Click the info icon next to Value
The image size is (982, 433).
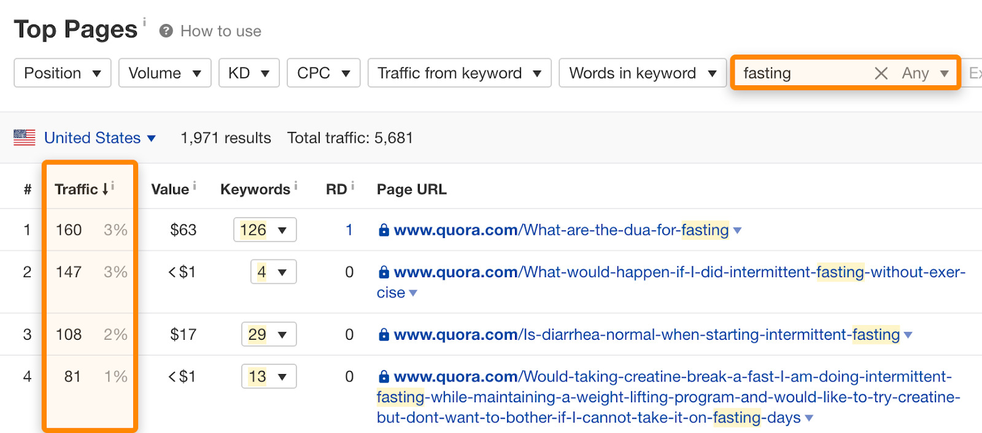tap(195, 185)
